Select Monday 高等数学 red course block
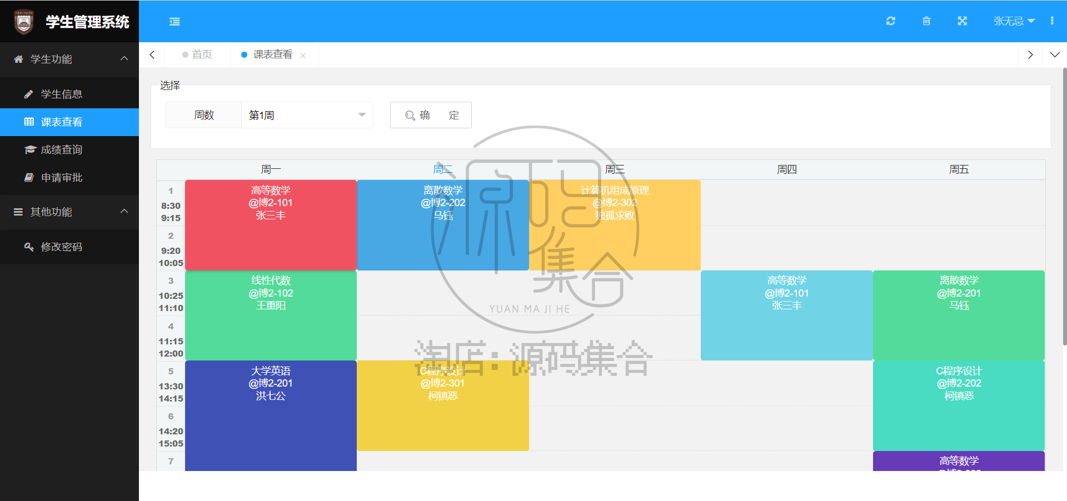This screenshot has height=501, width=1067. pyautogui.click(x=271, y=225)
